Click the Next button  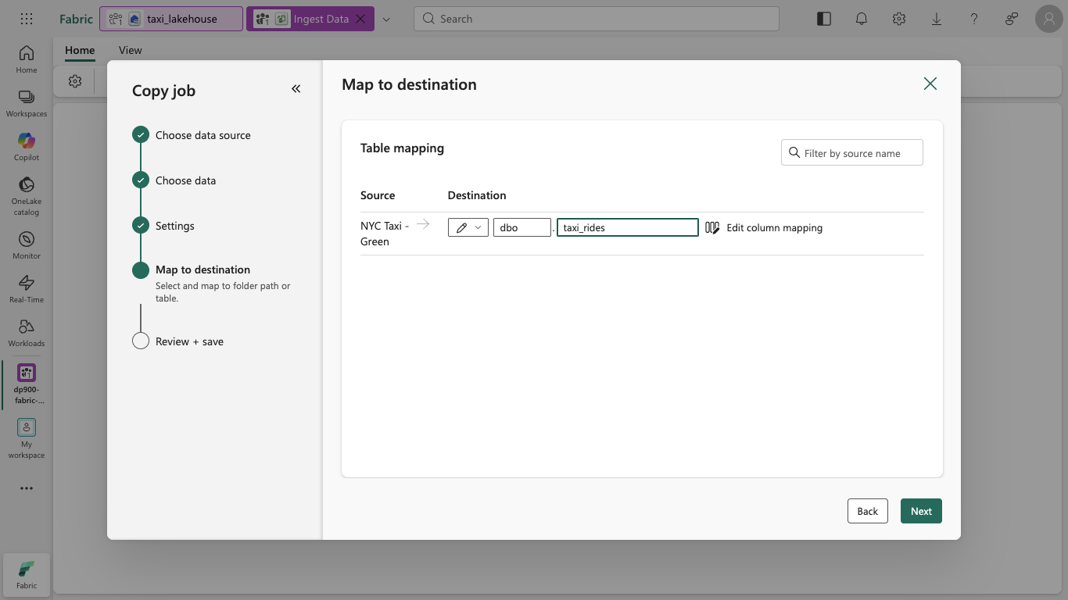tap(921, 511)
